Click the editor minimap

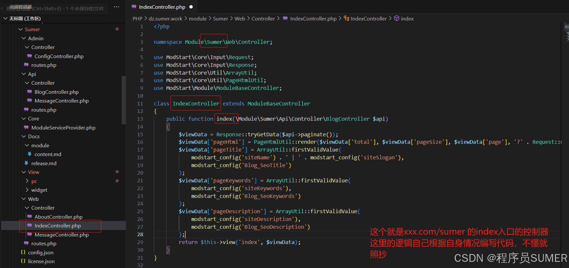click(x=566, y=32)
